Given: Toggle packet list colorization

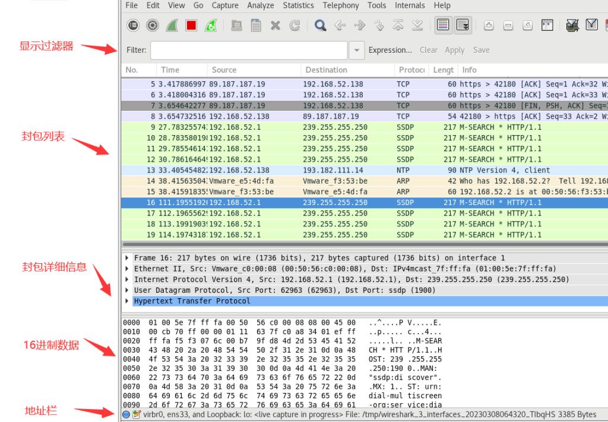Looking at the screenshot, I should point(443,25).
